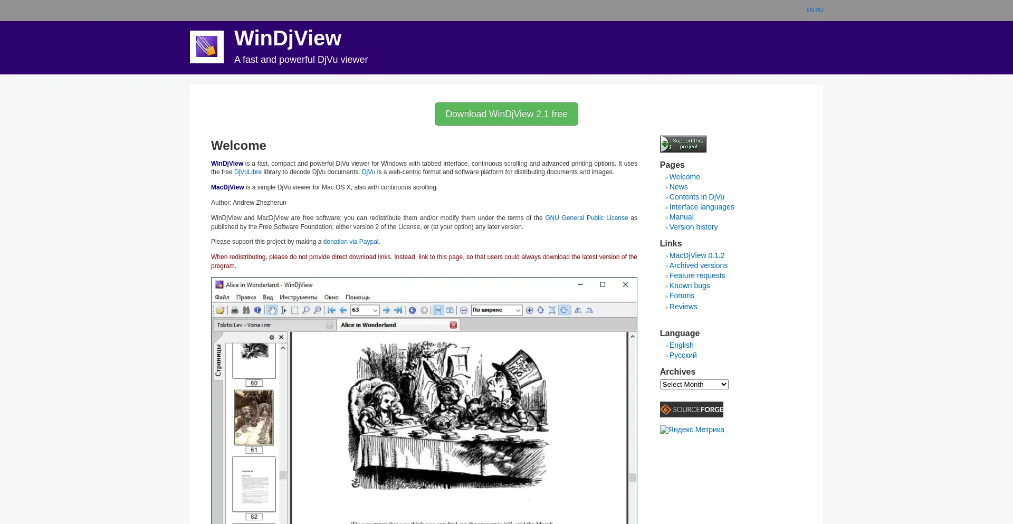Click the next page arrow
1013x524 pixels.
point(387,310)
